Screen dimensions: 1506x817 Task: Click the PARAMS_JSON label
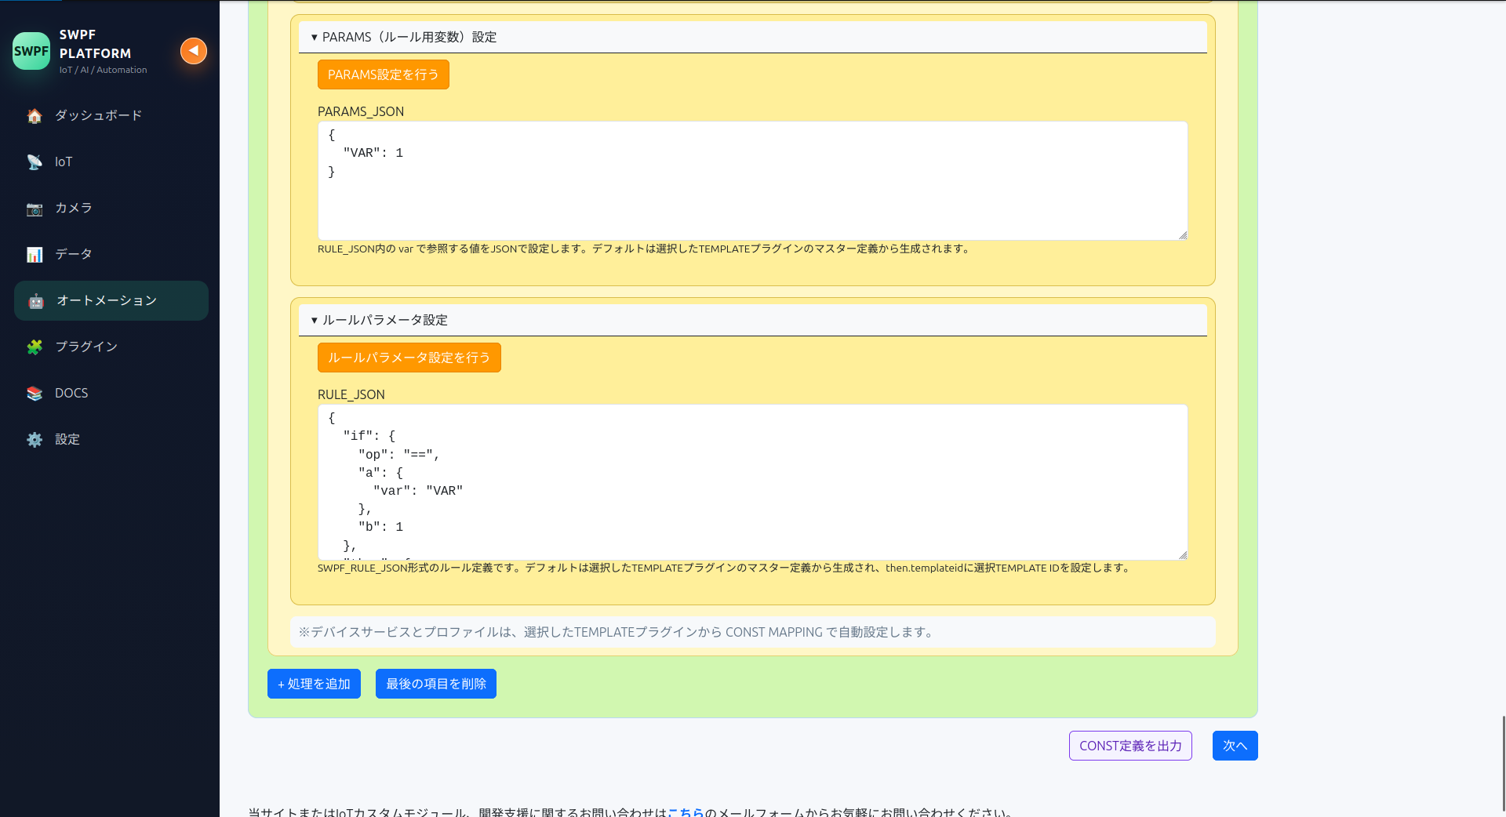tap(361, 111)
